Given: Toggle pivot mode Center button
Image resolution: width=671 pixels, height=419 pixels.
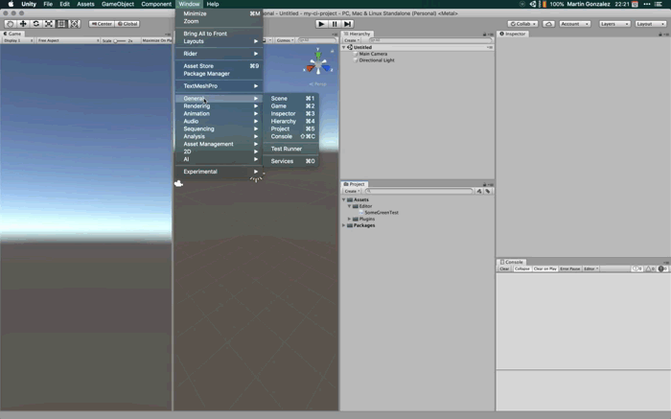Looking at the screenshot, I should [102, 24].
